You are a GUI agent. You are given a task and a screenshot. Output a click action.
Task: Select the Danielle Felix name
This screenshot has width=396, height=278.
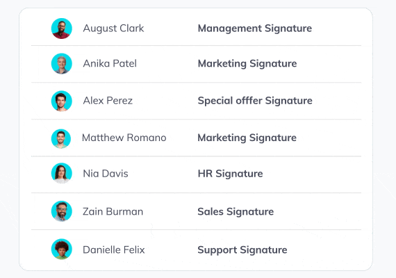pos(114,250)
